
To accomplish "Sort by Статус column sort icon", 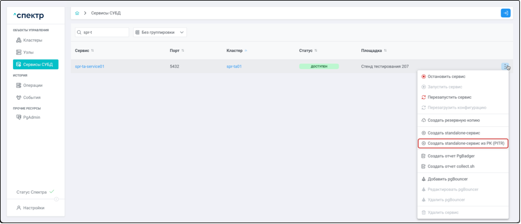I will pos(316,51).
